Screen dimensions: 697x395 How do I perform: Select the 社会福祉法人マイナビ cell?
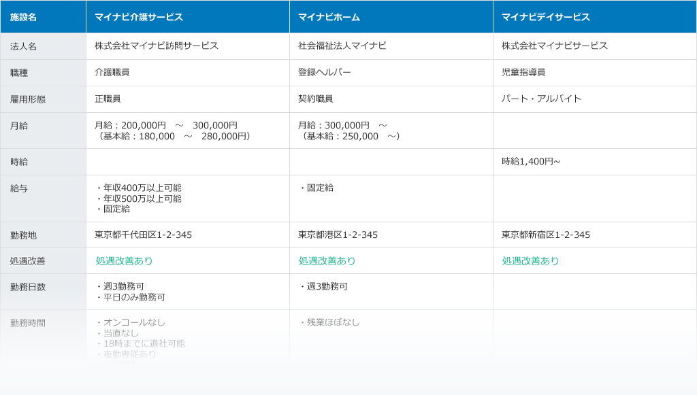(342, 46)
